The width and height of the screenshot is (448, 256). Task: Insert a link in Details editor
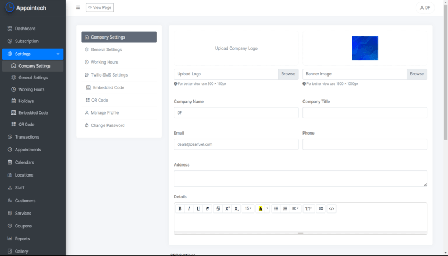click(321, 208)
